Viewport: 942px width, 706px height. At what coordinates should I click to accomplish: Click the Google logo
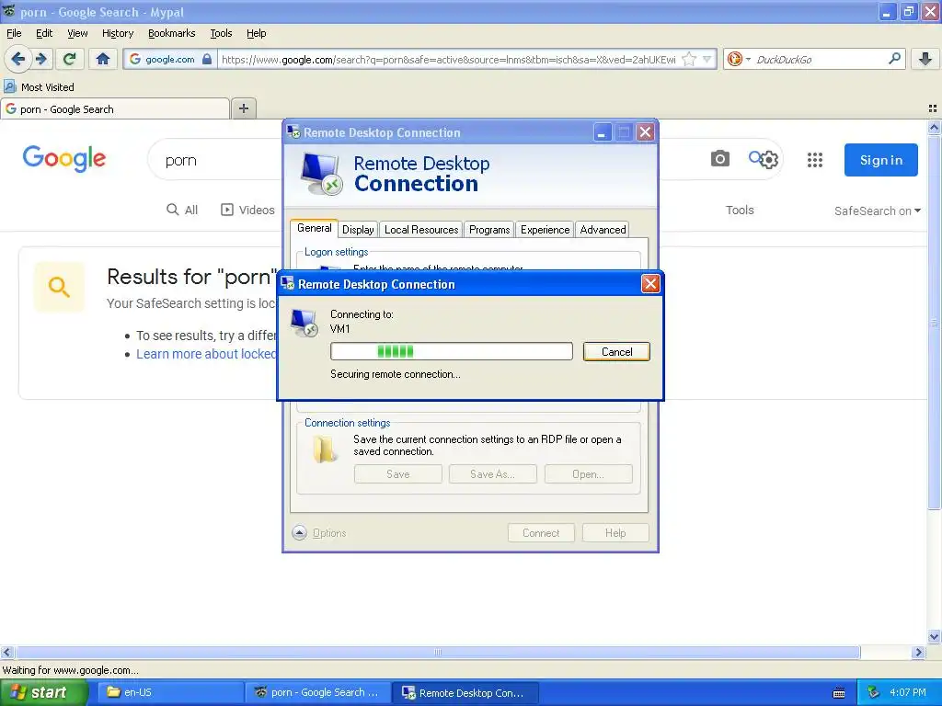pos(64,158)
